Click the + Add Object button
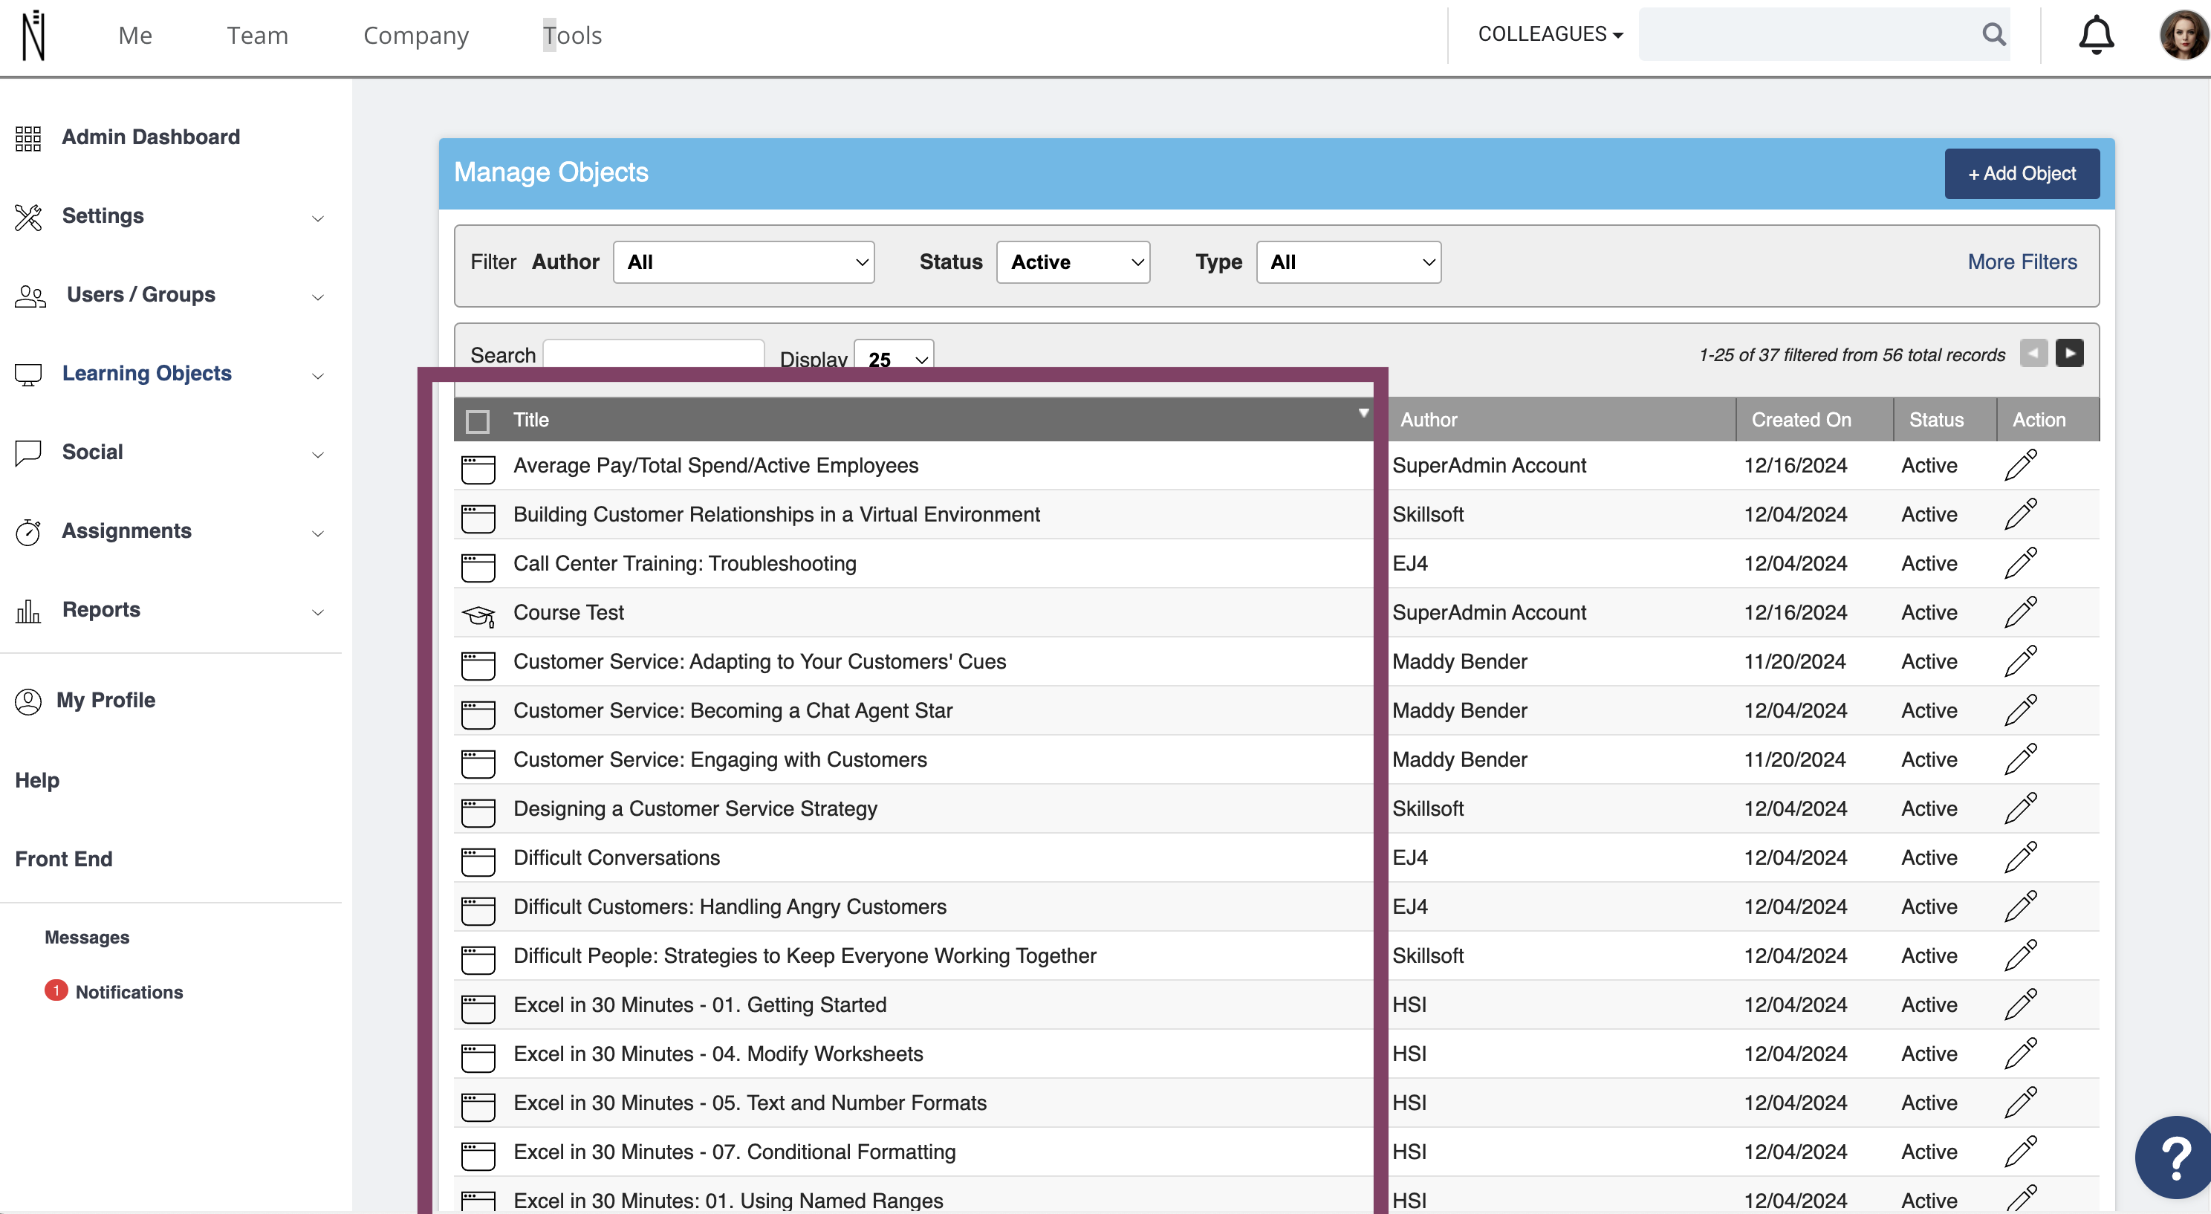2211x1214 pixels. point(2022,173)
